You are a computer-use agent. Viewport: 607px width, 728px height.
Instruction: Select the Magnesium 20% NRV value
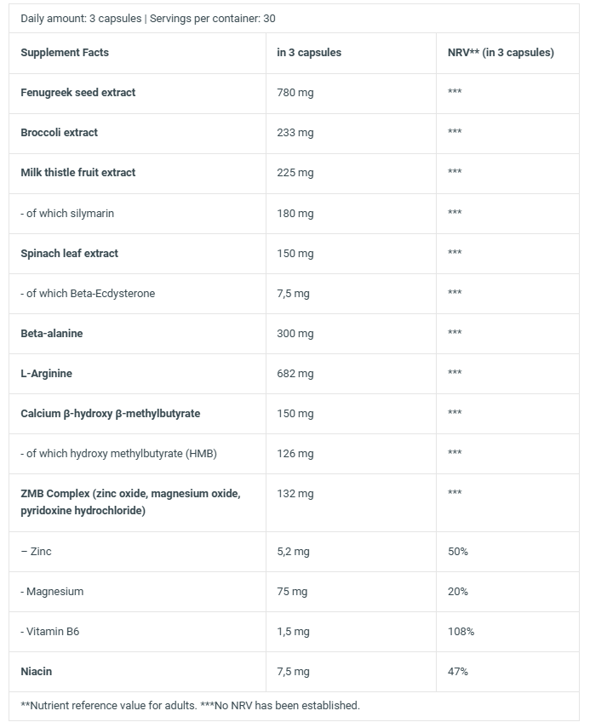click(x=457, y=592)
